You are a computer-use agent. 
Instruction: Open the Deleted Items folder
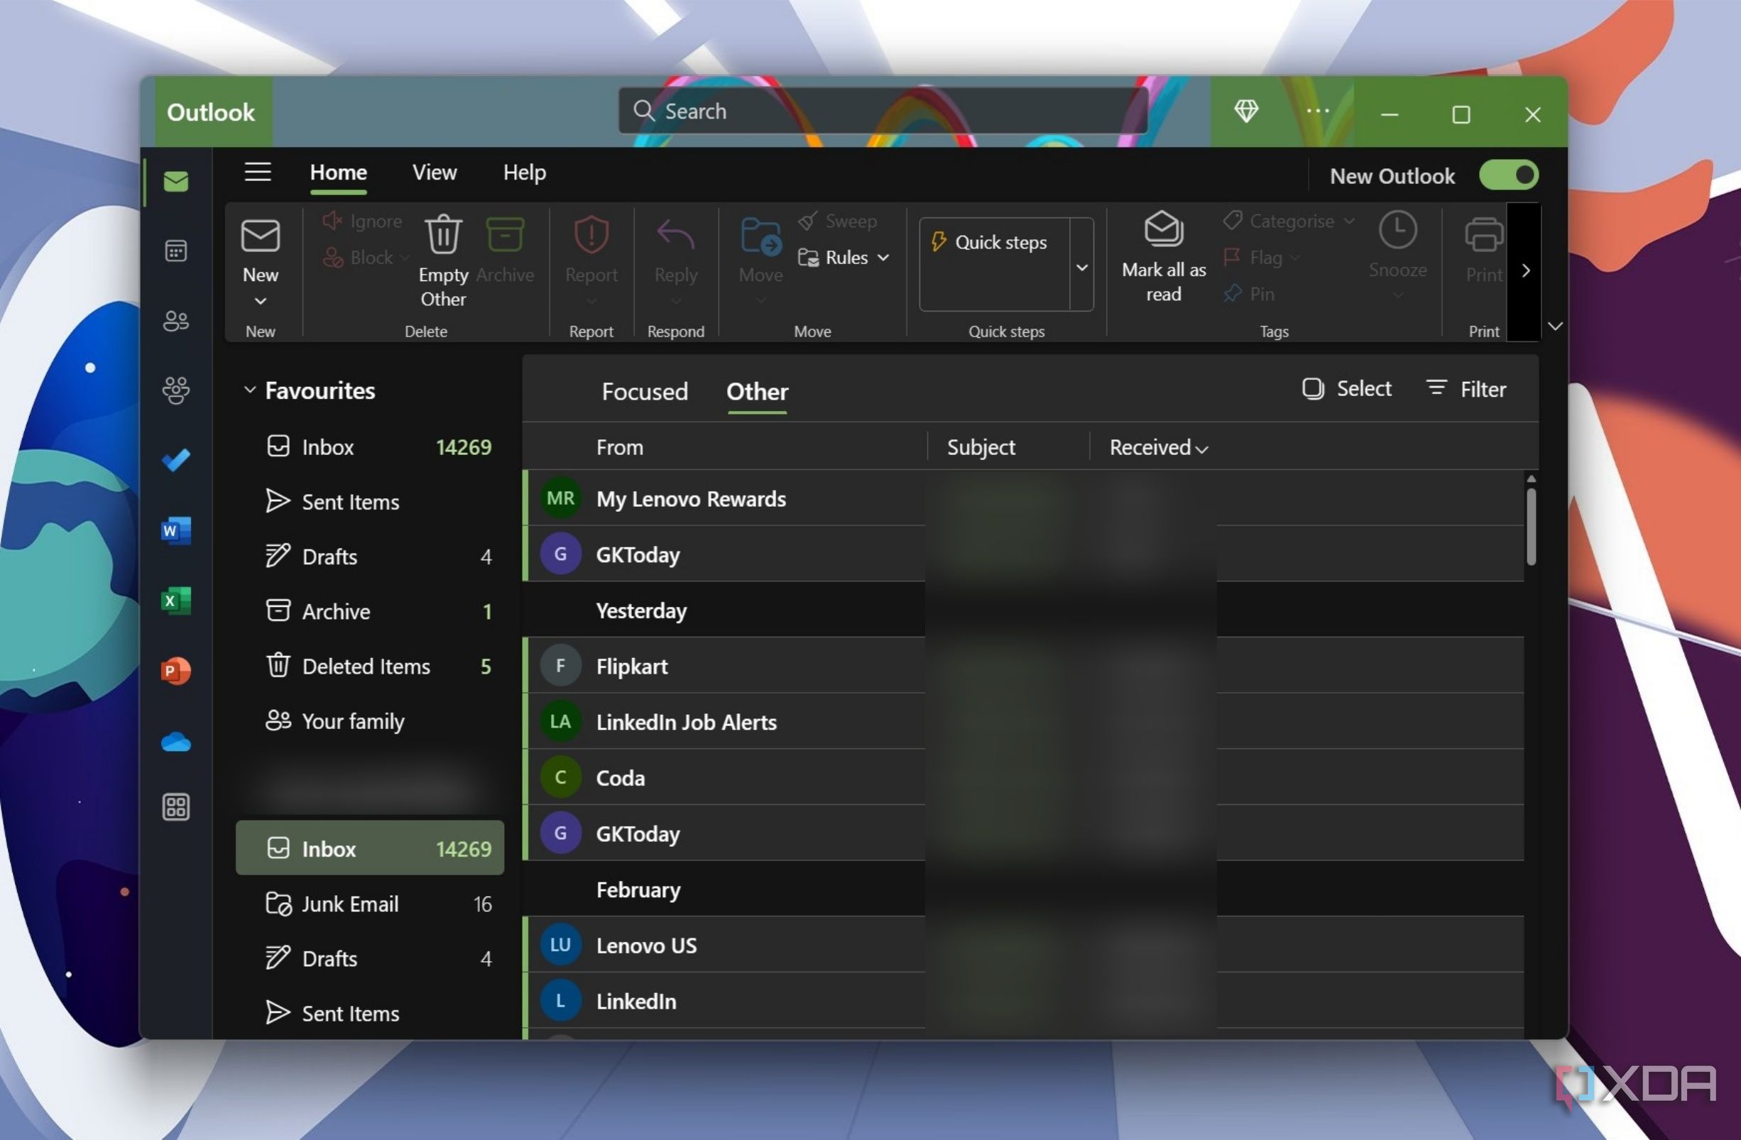[369, 666]
